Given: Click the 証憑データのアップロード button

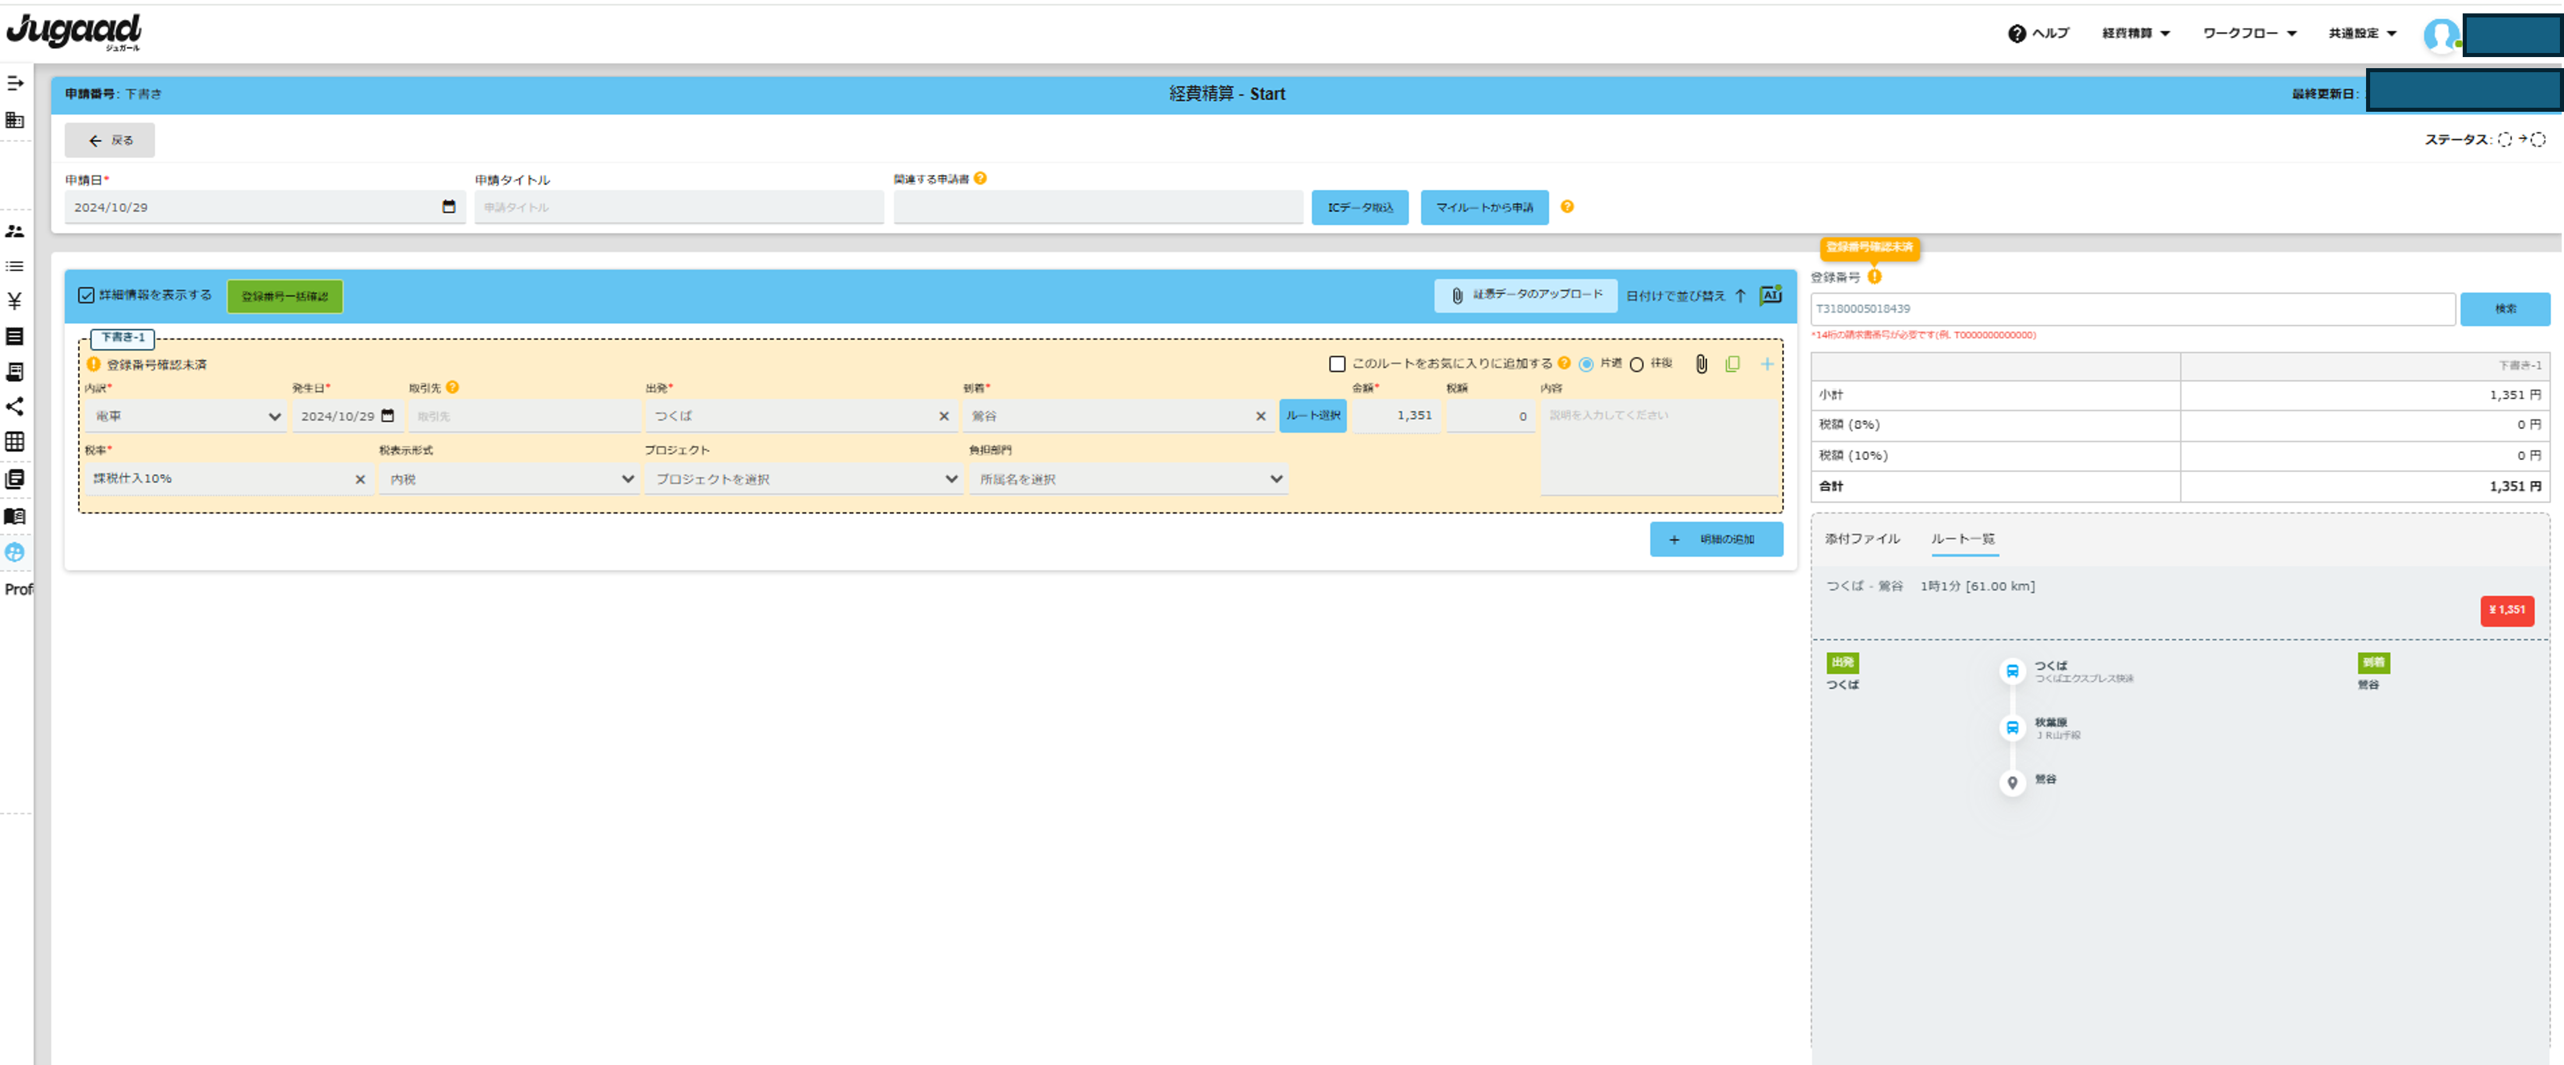Looking at the screenshot, I should click(1526, 296).
